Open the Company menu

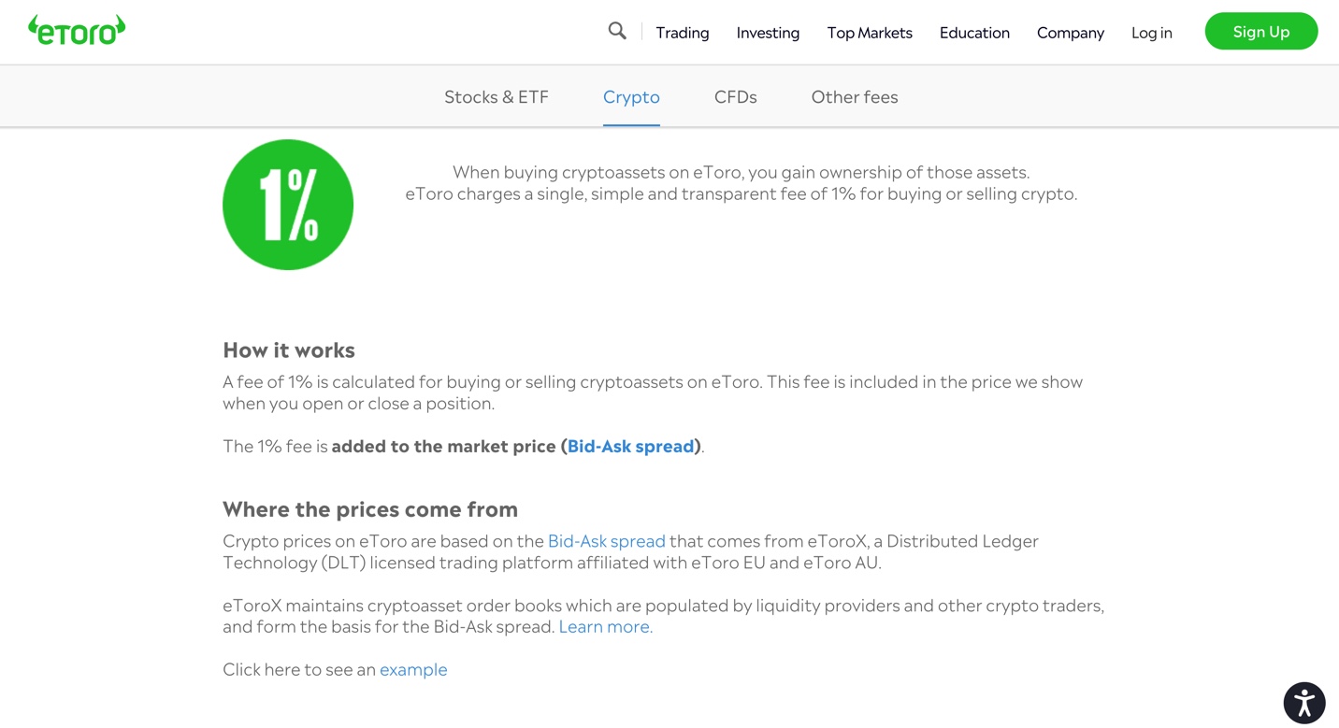tap(1071, 33)
